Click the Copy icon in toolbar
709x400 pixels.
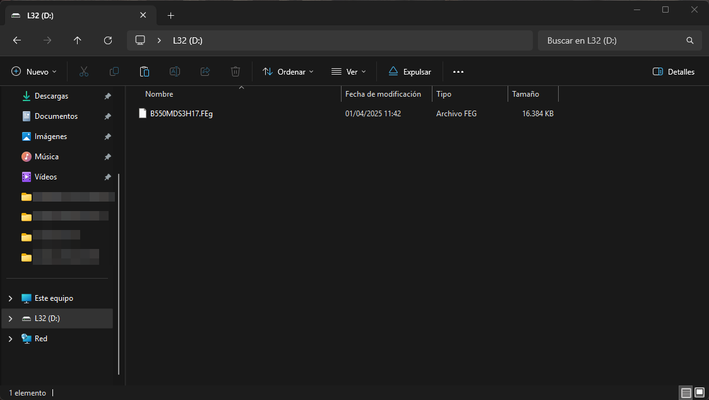pos(114,72)
